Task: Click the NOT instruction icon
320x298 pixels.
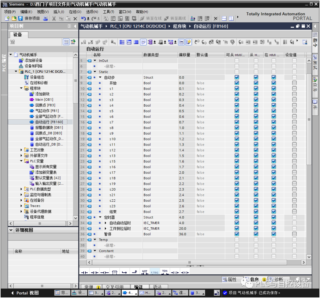Action: (x=145, y=272)
